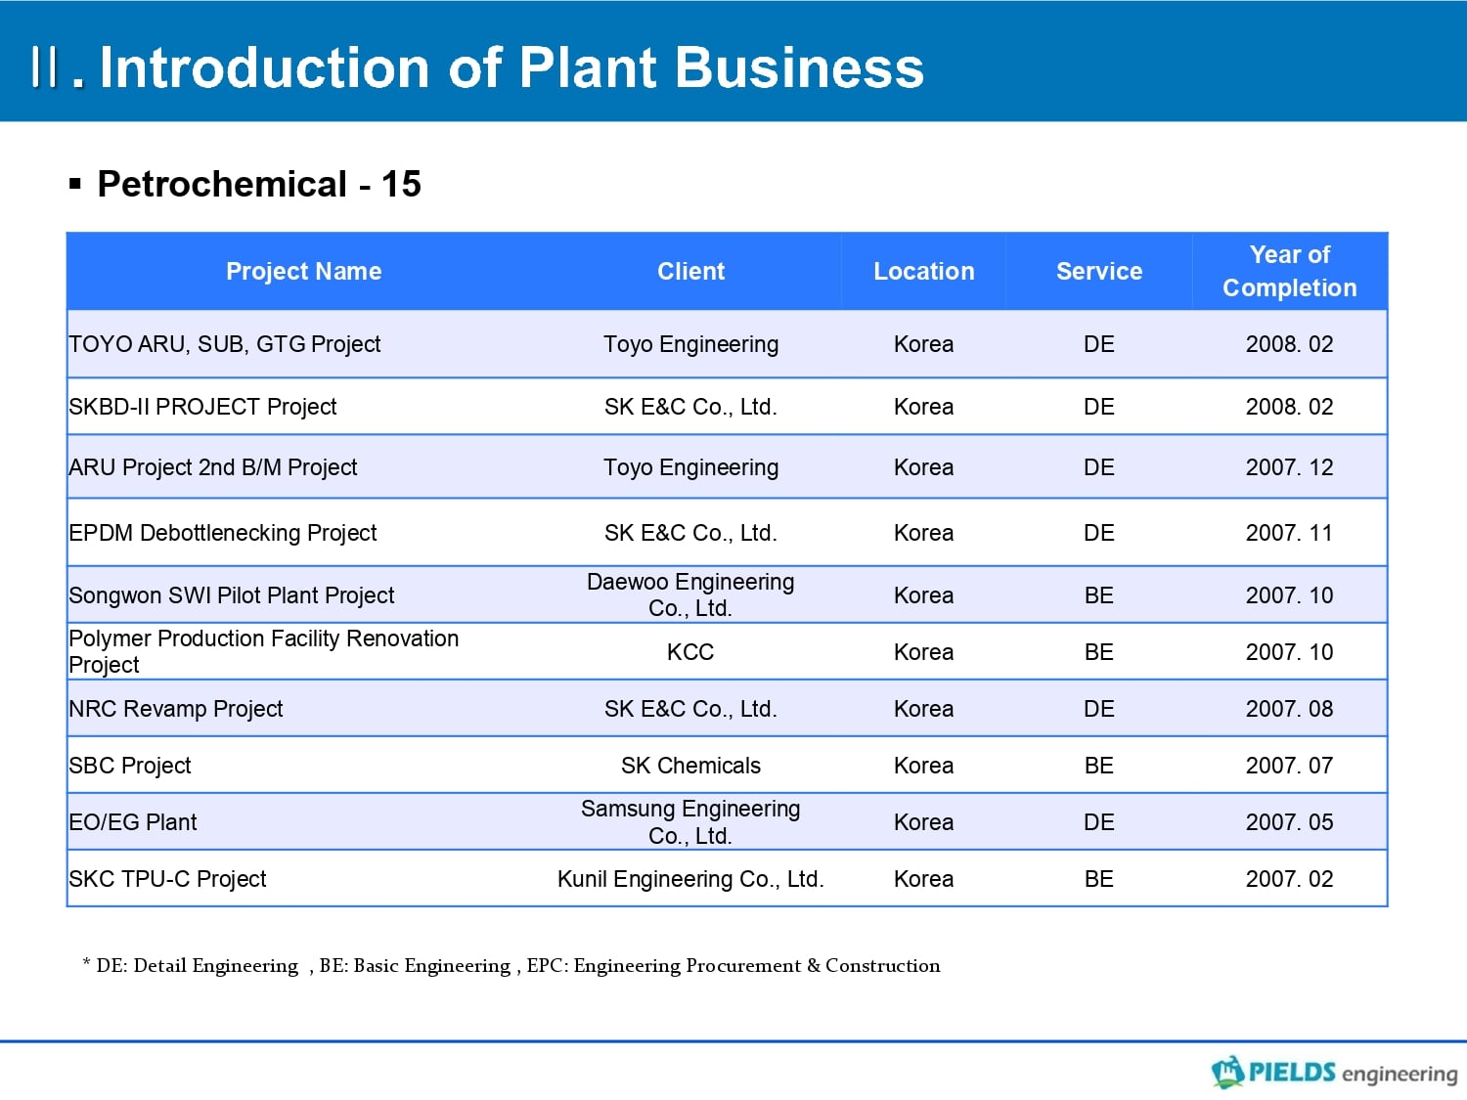Click 2008. 02 in the TOYO ARU row

point(1289,344)
